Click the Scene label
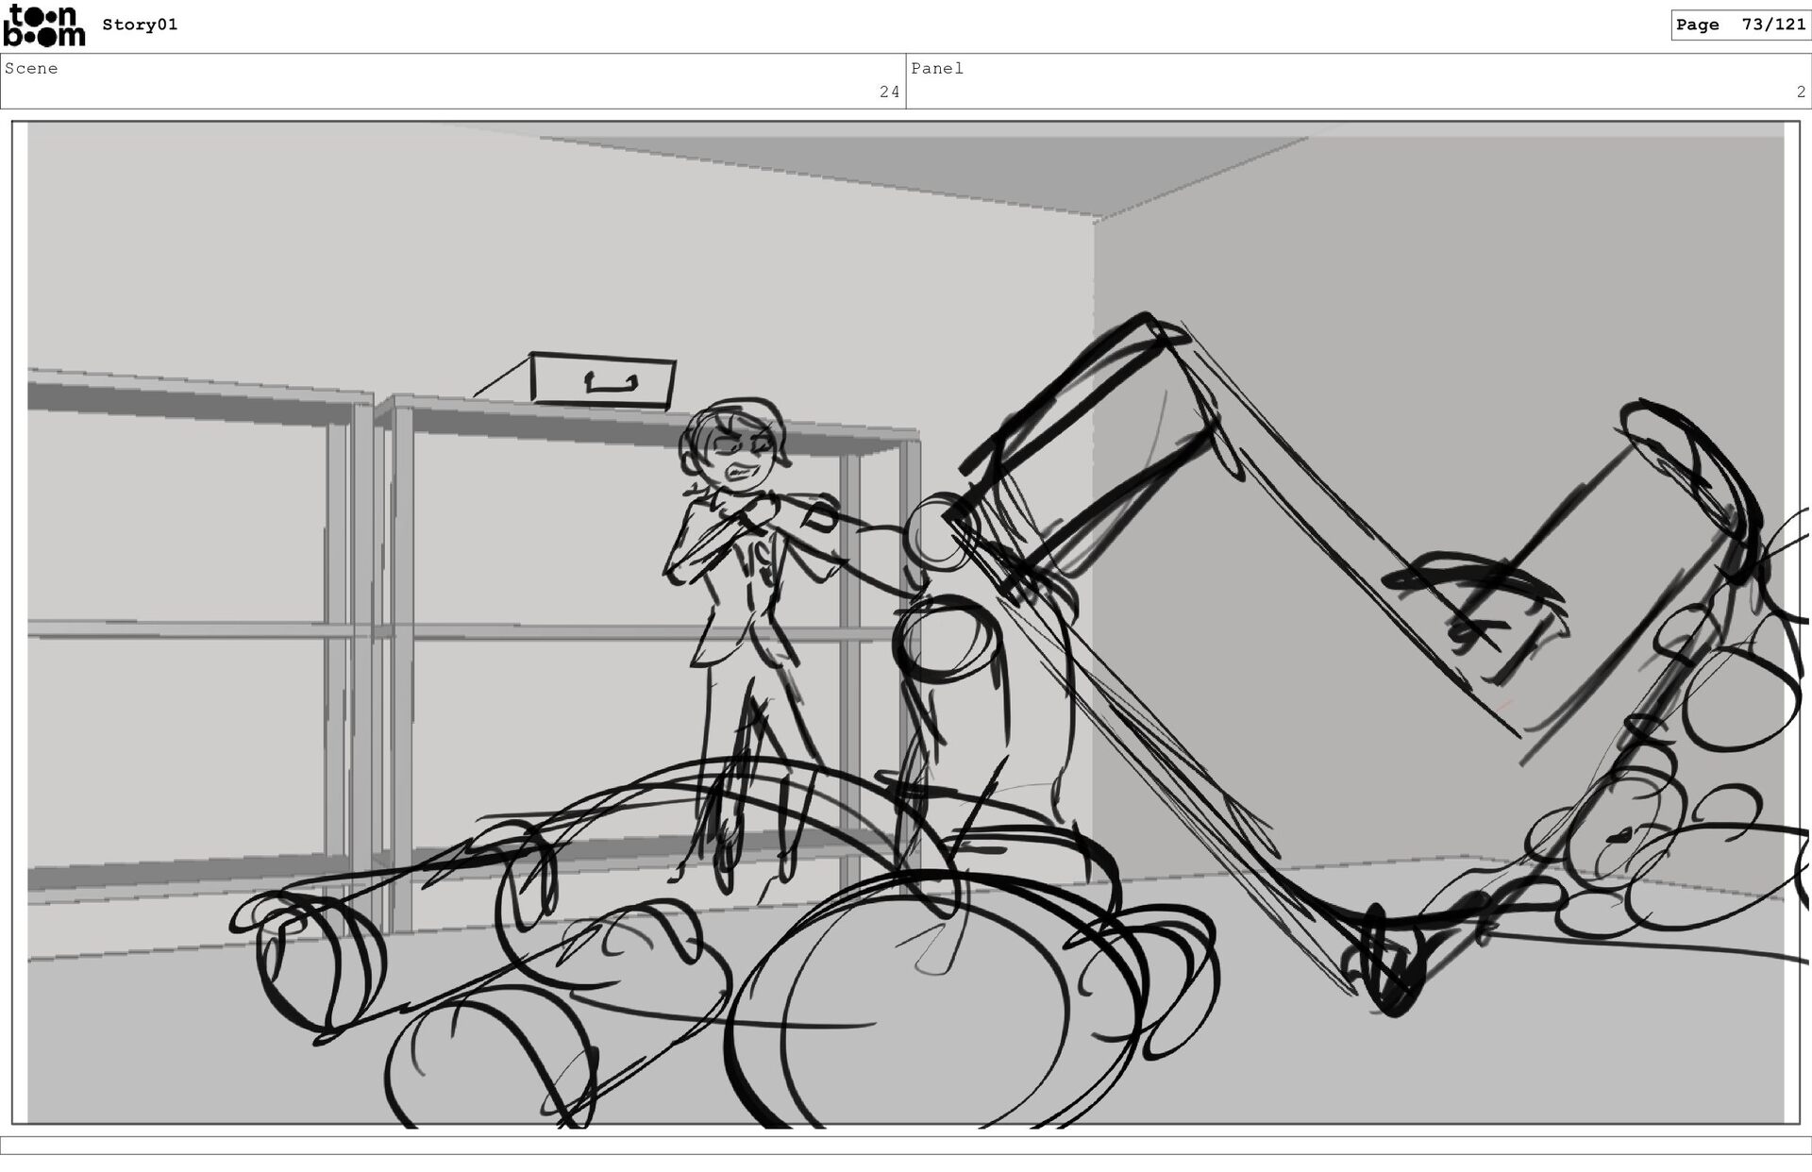Viewport: 1812px width, 1172px height. click(31, 69)
